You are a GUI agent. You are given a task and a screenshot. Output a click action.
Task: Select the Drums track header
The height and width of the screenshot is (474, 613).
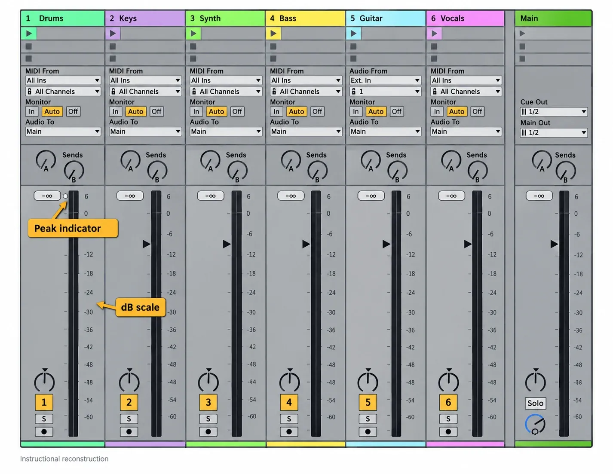(x=63, y=18)
